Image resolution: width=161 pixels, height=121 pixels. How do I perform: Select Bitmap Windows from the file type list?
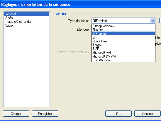tap(123, 26)
